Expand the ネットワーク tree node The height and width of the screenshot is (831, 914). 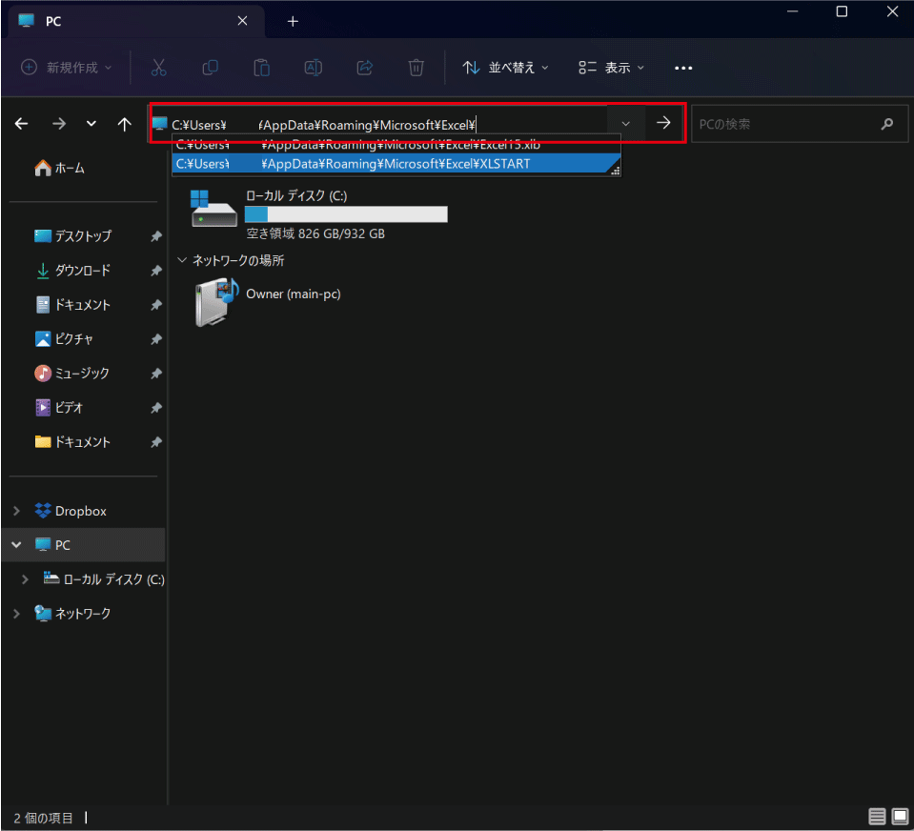tap(16, 614)
